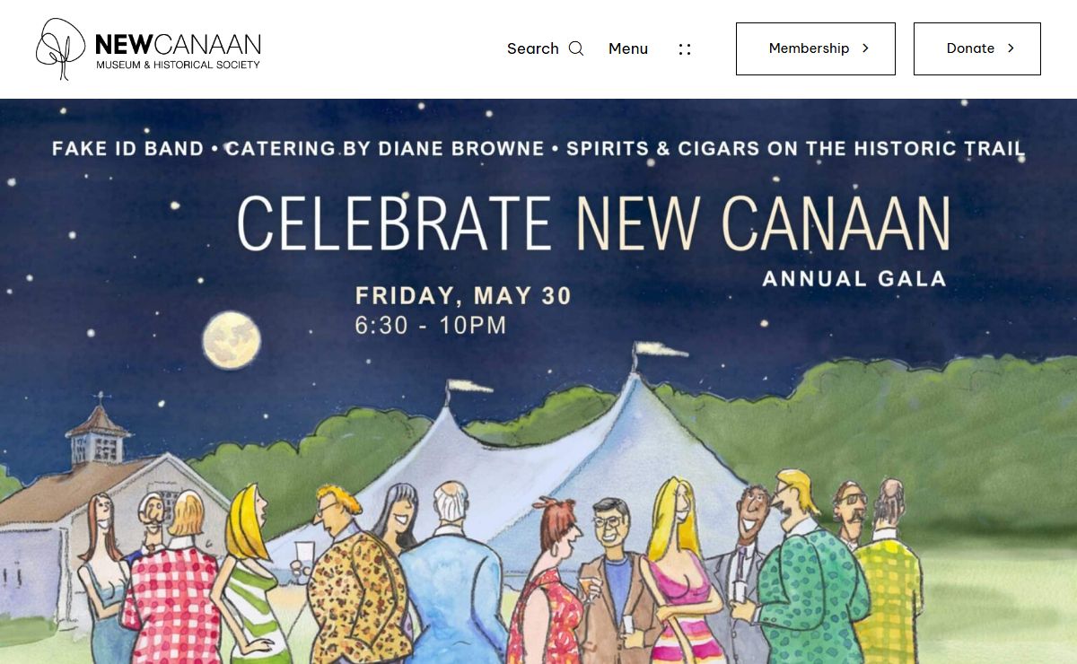Click the four-dot menu icon

pos(685,49)
